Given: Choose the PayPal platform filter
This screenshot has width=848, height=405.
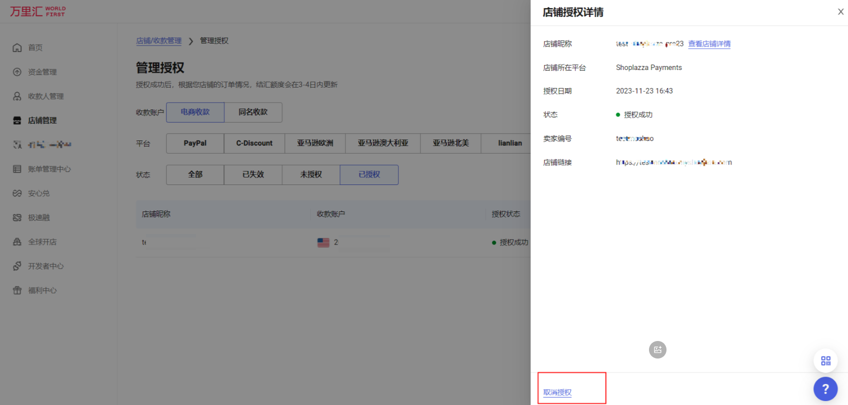Looking at the screenshot, I should [x=195, y=143].
